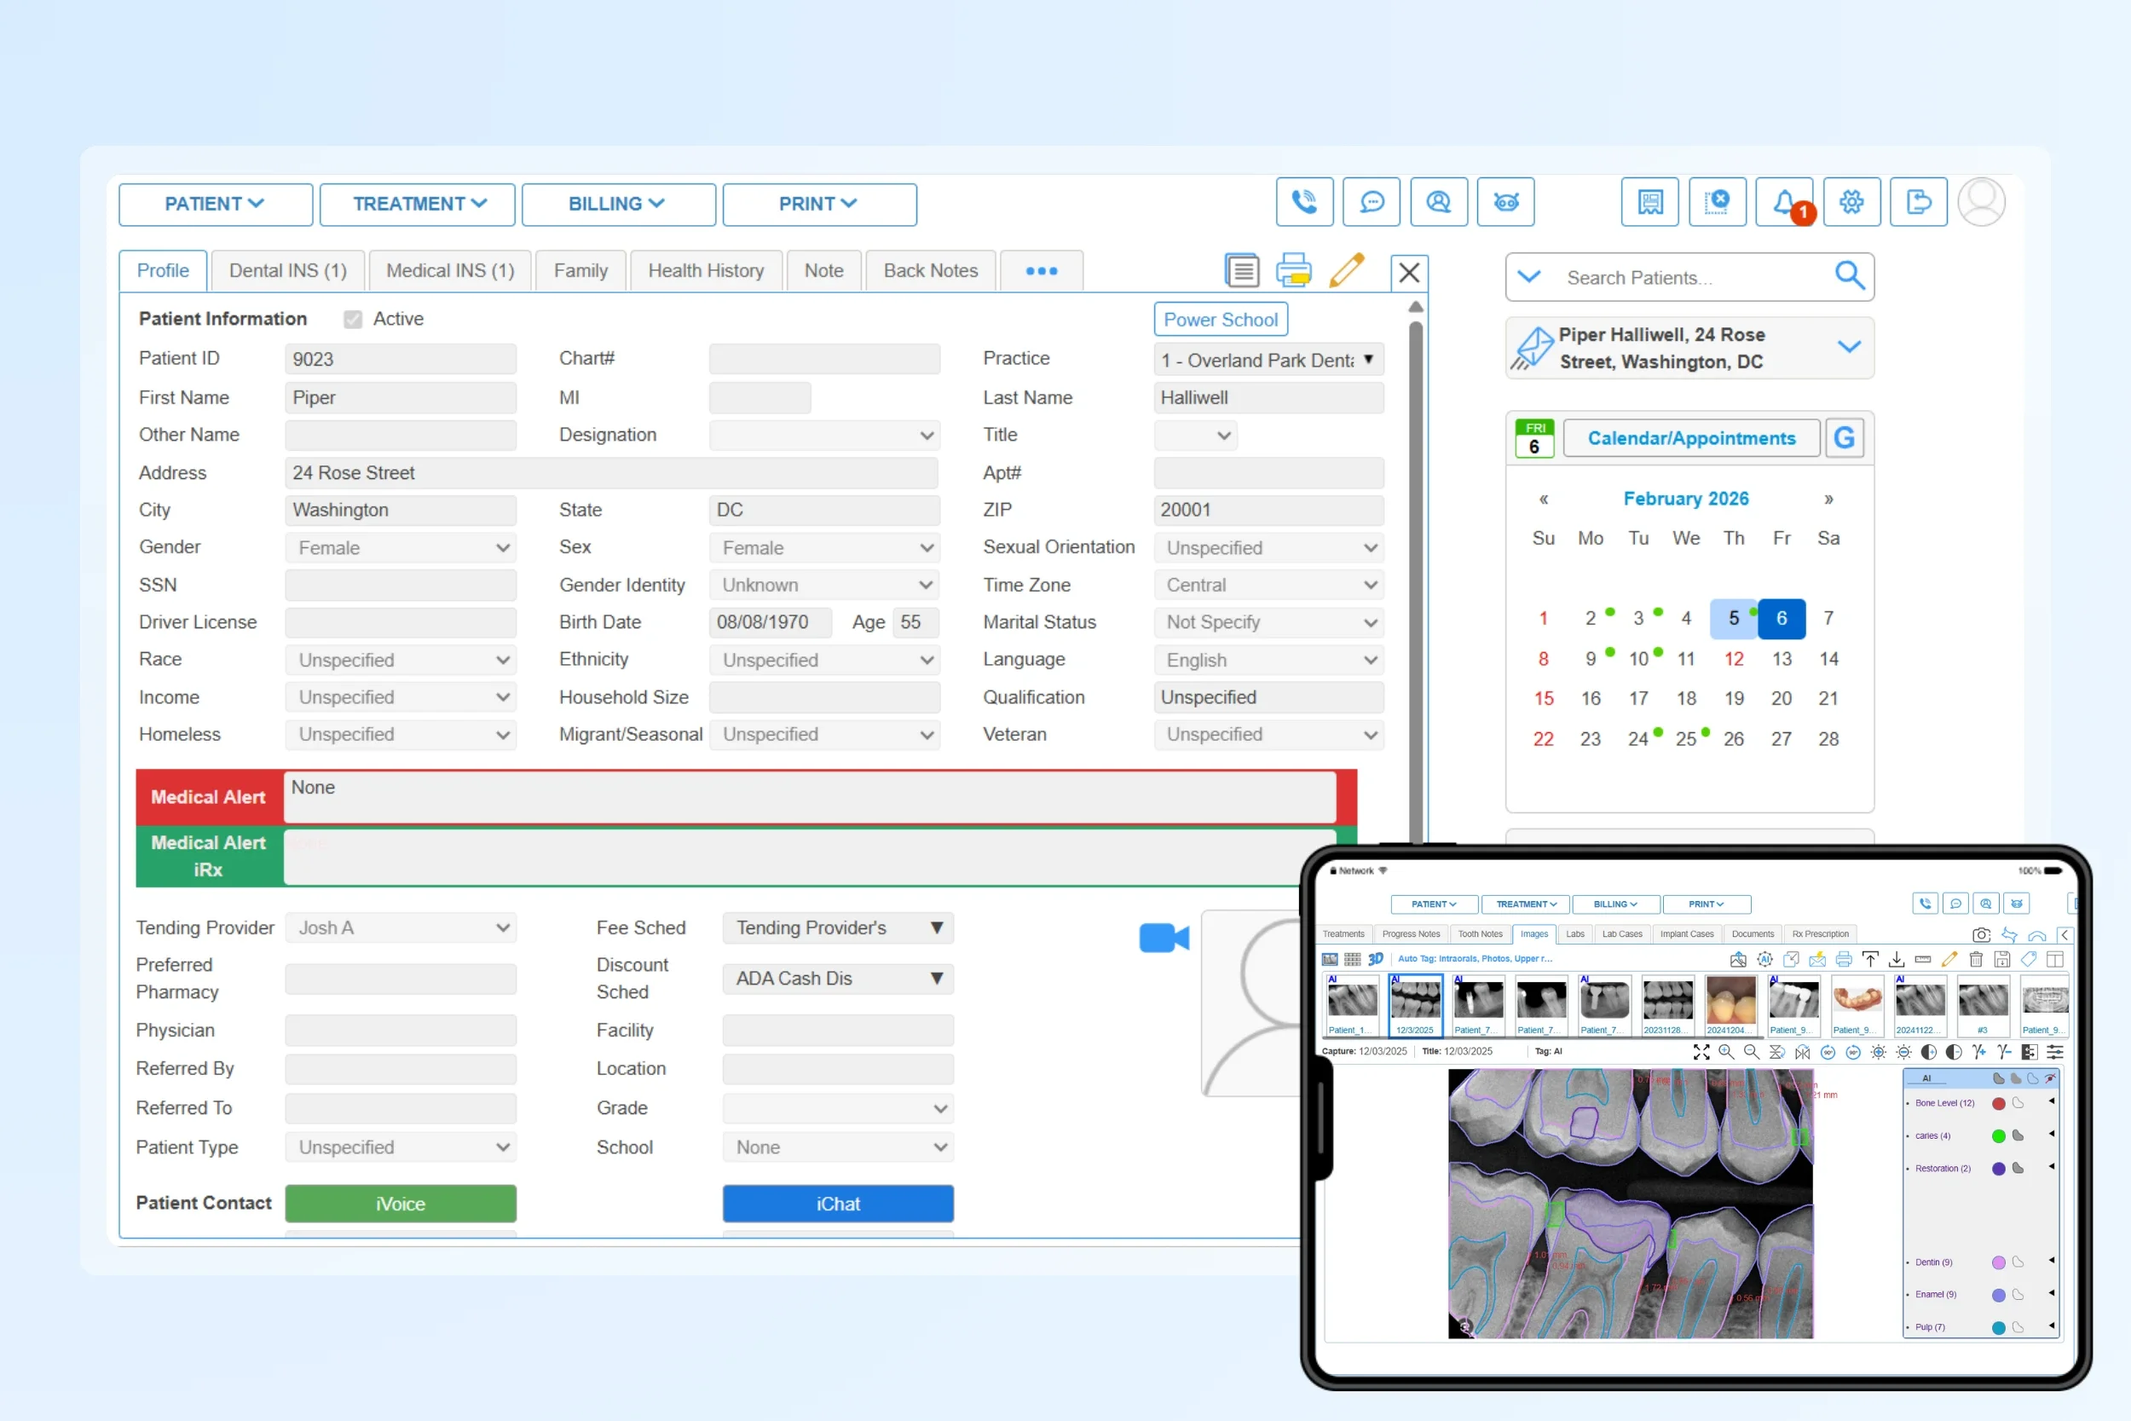2131x1421 pixels.
Task: Open notifications via the bell icon
Action: coord(1786,202)
